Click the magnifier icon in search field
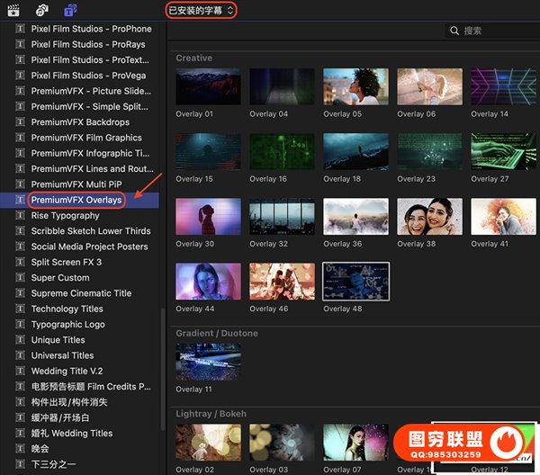Viewport: 540px width, 475px height. click(x=454, y=31)
